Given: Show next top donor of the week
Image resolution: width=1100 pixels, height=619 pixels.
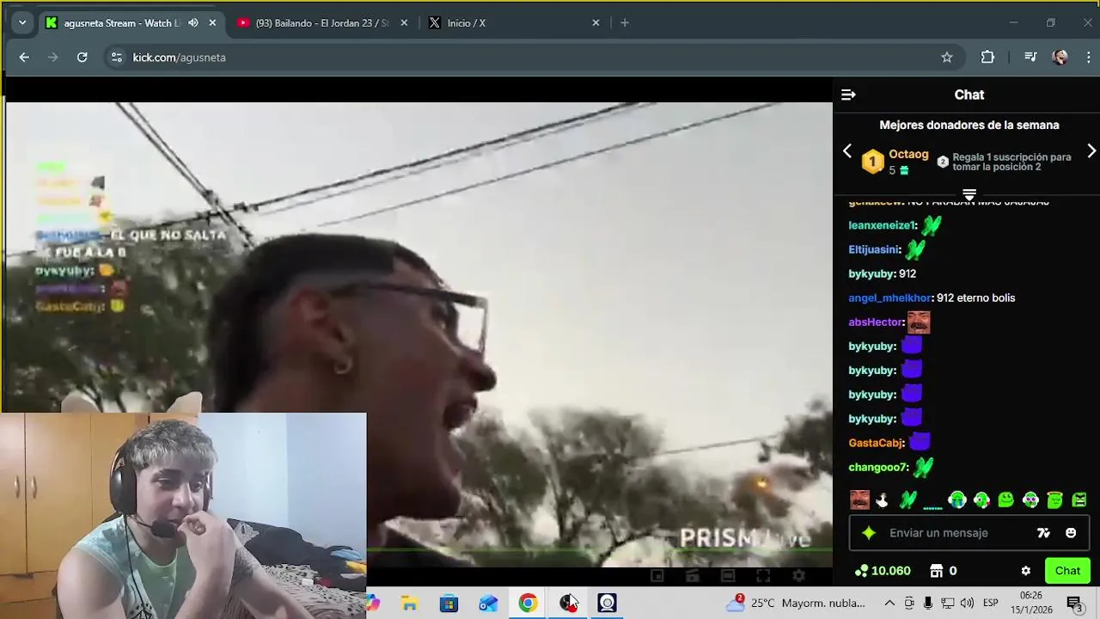Looking at the screenshot, I should [1091, 151].
